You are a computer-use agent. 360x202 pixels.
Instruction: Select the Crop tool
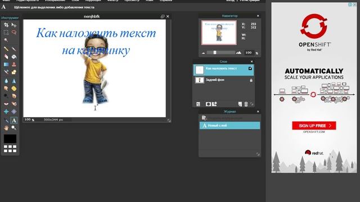click(6, 25)
